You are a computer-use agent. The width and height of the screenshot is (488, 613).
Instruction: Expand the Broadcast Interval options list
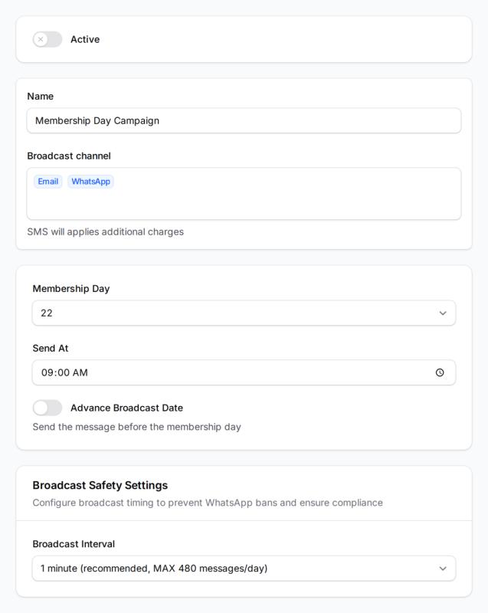point(244,569)
